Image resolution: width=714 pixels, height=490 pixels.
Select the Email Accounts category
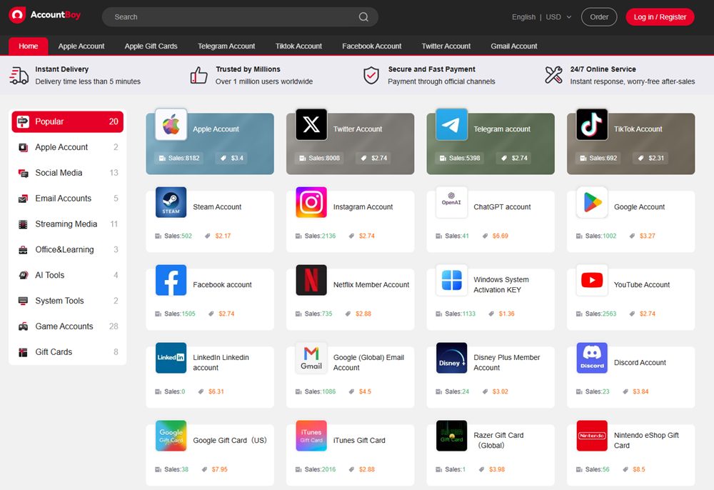(67, 198)
